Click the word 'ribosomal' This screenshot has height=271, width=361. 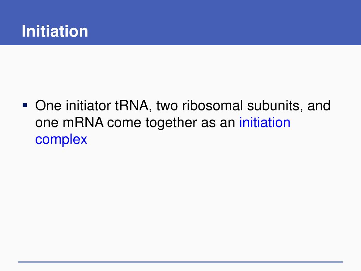tap(213, 106)
